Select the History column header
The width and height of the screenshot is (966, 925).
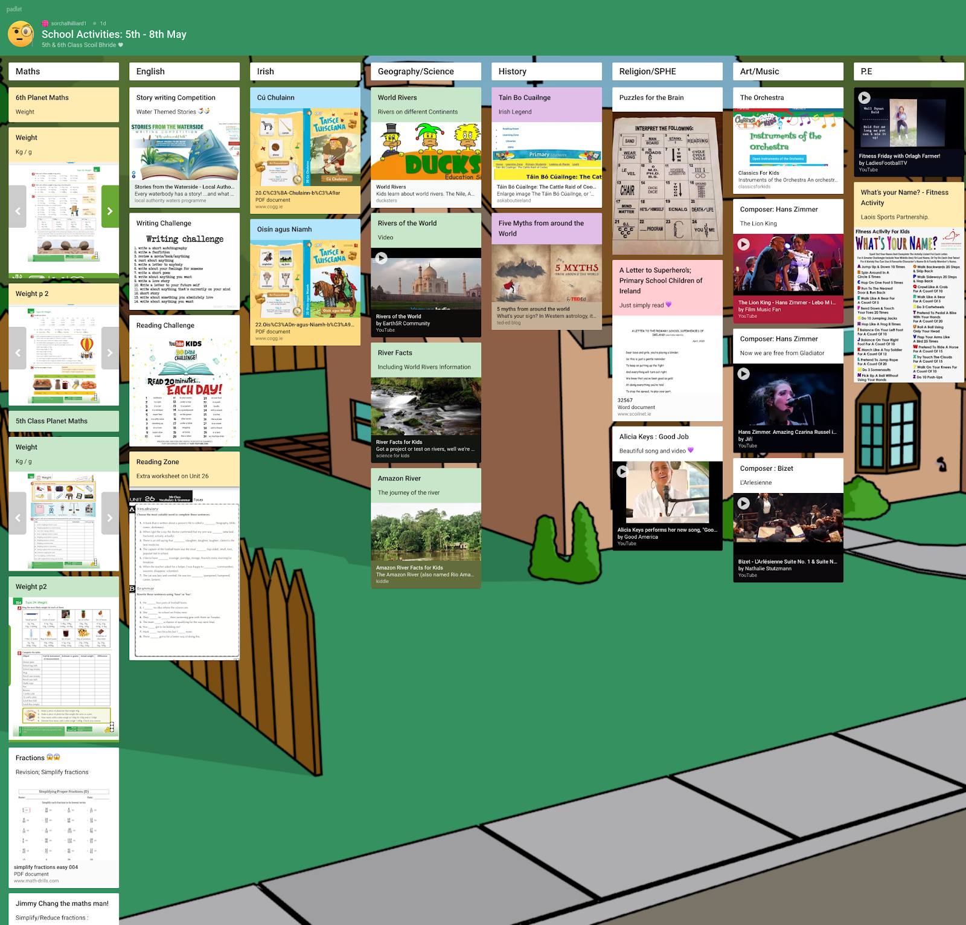(x=546, y=71)
